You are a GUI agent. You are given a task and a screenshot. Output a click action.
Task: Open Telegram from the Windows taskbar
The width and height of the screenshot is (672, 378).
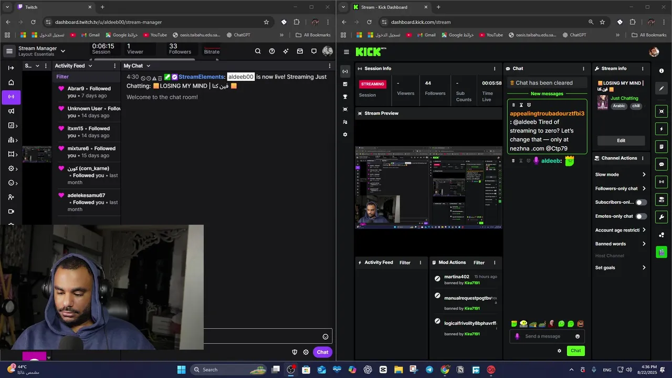429,370
